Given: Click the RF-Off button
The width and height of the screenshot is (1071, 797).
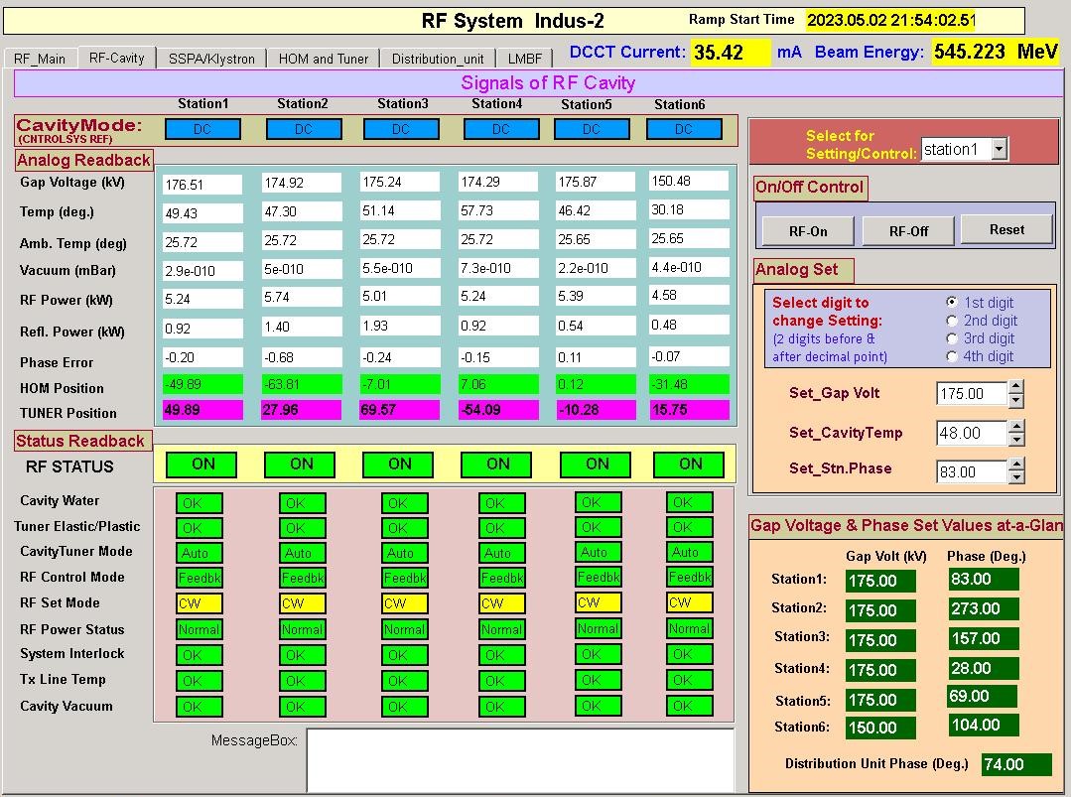Looking at the screenshot, I should [x=908, y=231].
